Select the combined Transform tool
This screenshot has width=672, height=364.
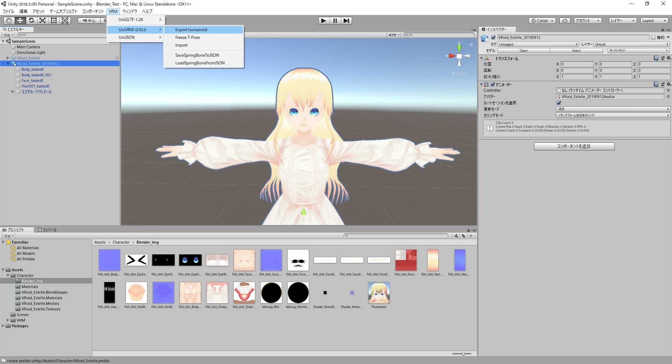pos(65,21)
